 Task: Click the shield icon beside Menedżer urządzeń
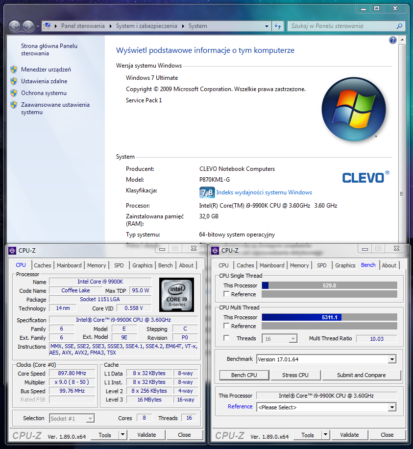[14, 70]
